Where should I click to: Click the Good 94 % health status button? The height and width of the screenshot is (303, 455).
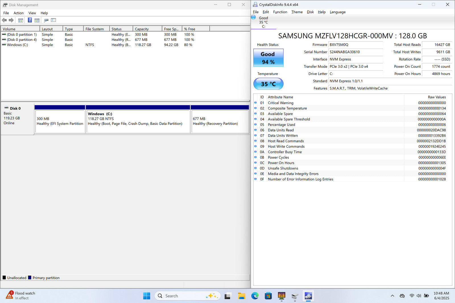pos(268,58)
